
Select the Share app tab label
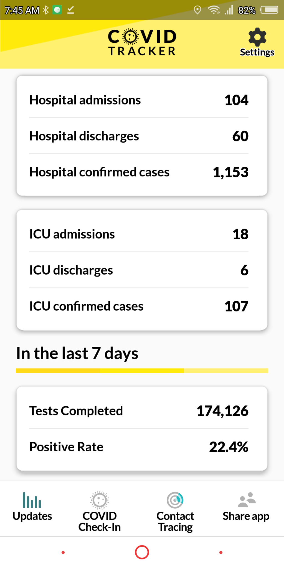tap(246, 516)
